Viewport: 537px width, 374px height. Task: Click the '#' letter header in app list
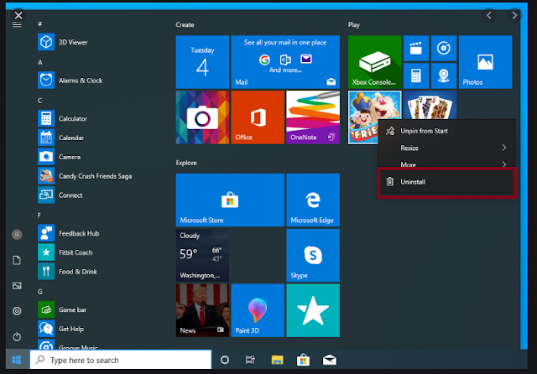point(40,24)
